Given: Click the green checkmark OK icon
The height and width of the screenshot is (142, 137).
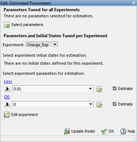Looking at the screenshot, I should [104, 131].
